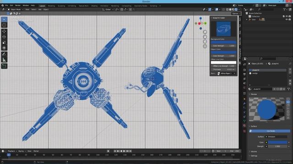Select the Move tool
The image size is (293, 164).
4,31
